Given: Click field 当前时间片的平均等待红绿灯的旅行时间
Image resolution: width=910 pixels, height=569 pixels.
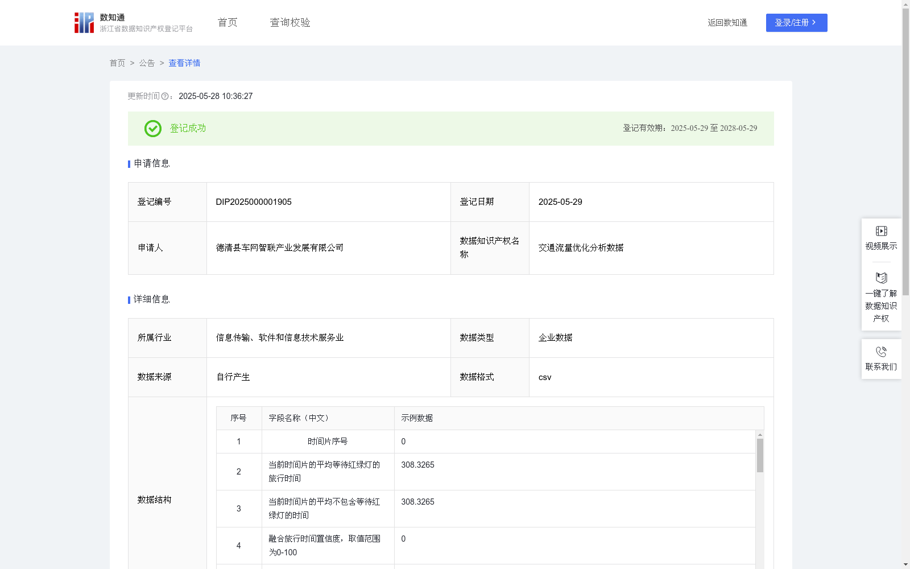Looking at the screenshot, I should click(x=324, y=472).
